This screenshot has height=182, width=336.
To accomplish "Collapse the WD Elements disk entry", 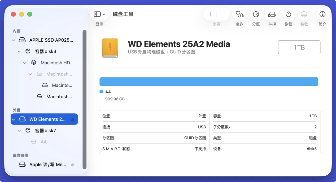I will (14, 119).
